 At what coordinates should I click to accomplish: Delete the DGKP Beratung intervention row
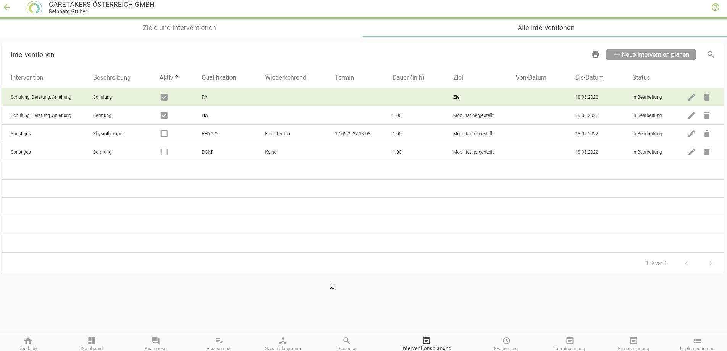[706, 152]
